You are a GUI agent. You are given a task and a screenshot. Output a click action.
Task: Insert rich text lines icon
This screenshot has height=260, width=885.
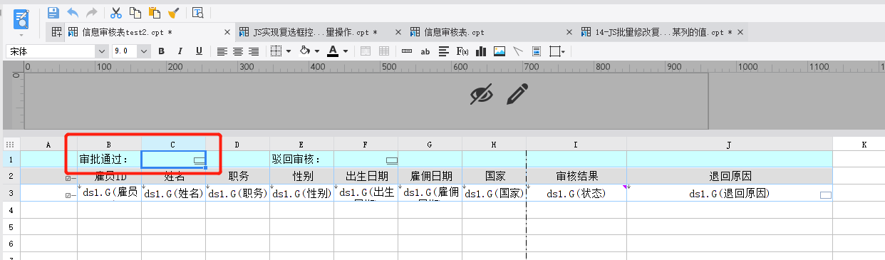coord(444,51)
